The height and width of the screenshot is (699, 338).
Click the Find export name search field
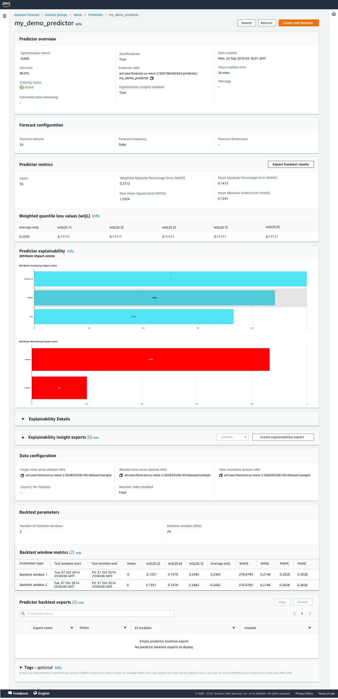(97, 614)
